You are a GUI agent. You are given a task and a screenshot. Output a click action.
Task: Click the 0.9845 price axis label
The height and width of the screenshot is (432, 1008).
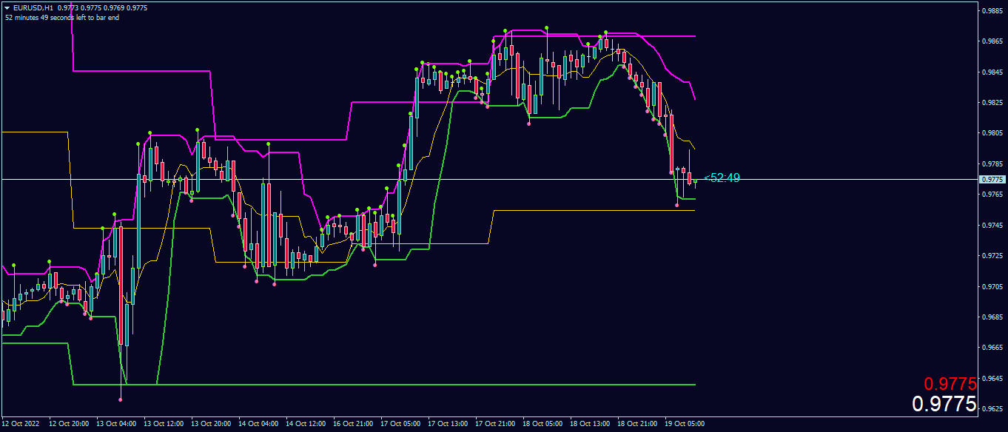[992, 72]
